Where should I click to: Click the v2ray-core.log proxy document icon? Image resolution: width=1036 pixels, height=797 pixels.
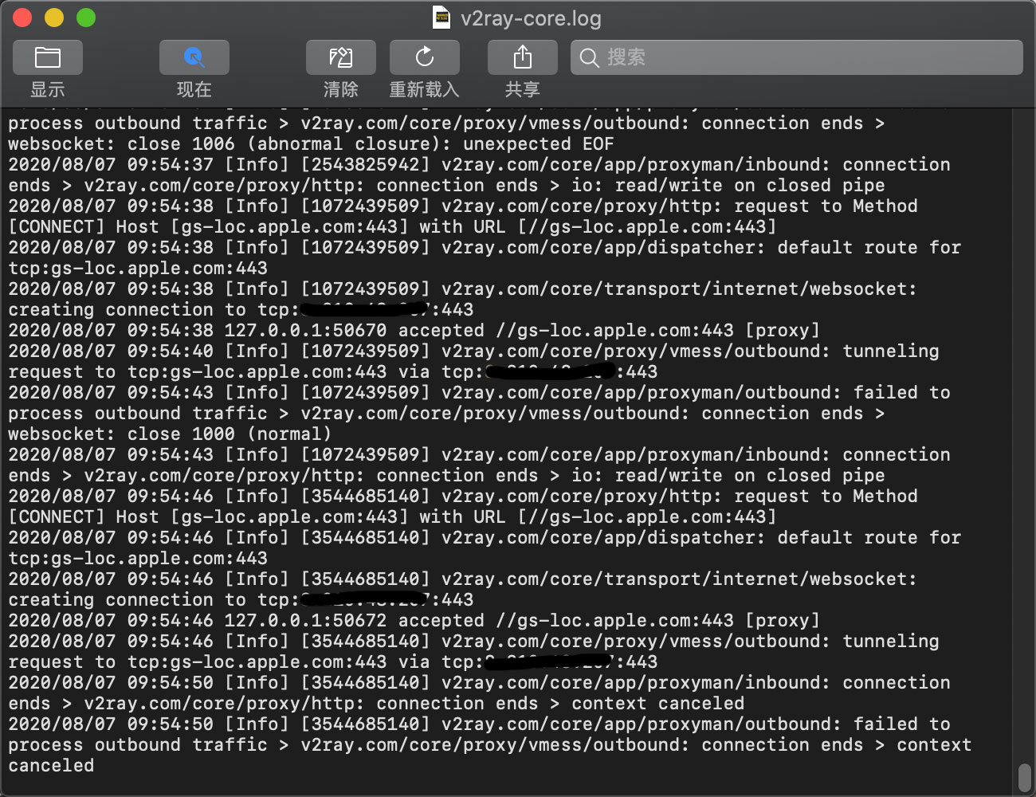point(441,17)
